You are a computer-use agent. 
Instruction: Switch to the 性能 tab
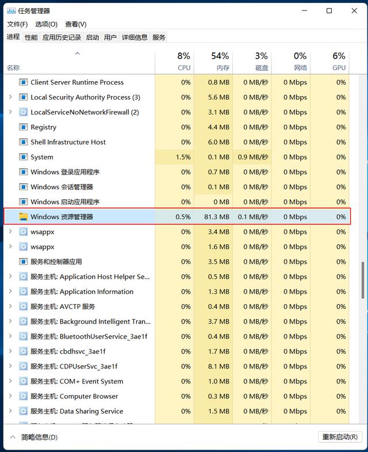coord(31,37)
